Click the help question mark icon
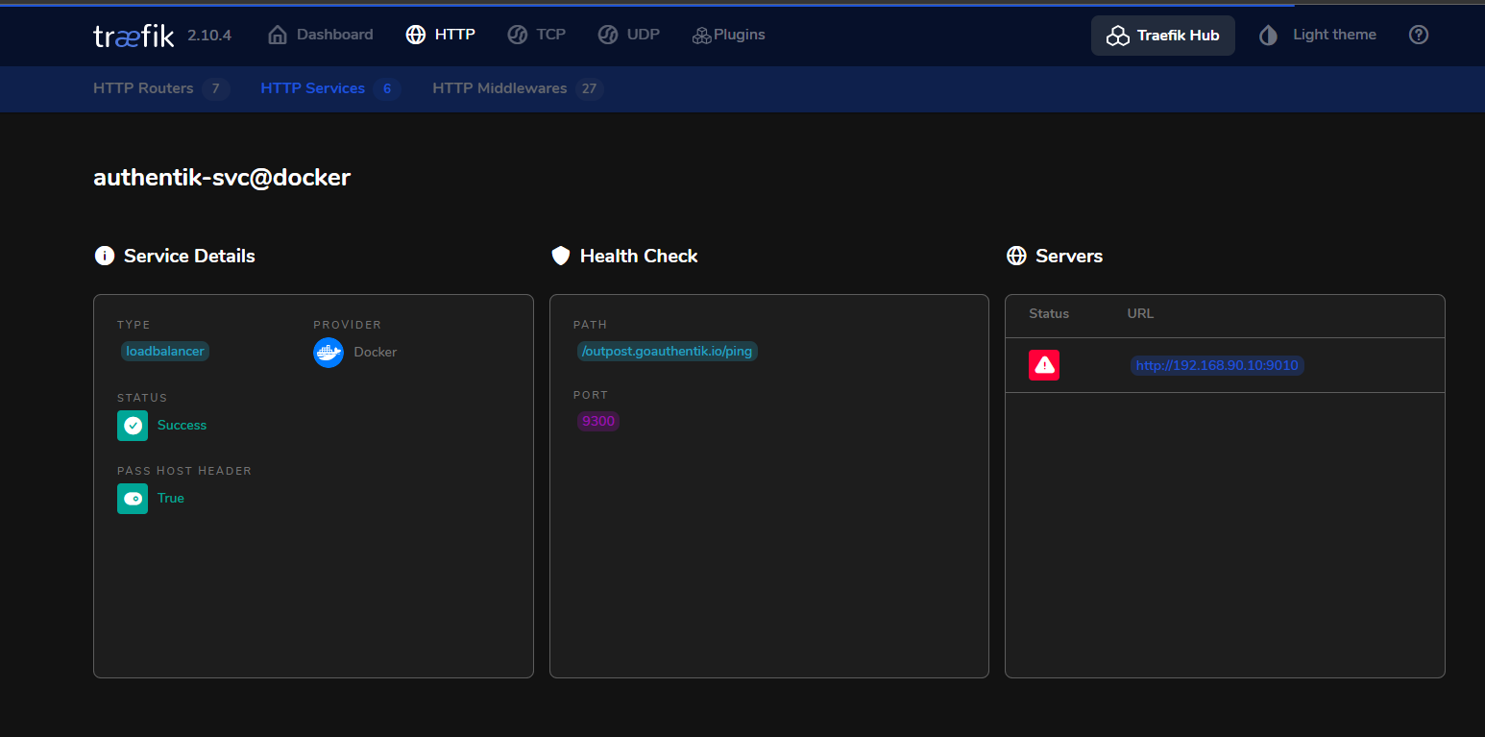 1419,35
